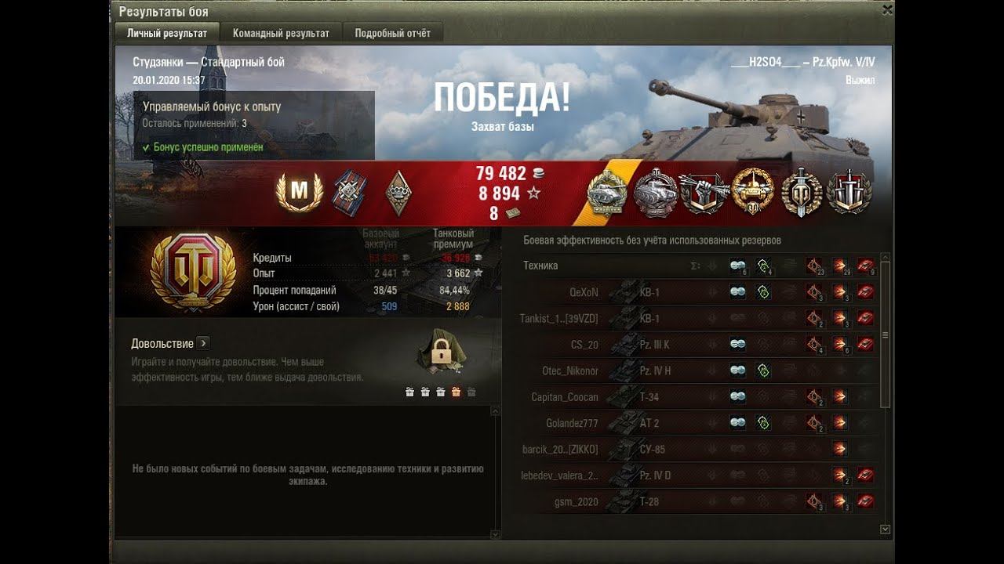Click the crossed swords shield achievement icon
Image resolution: width=1004 pixels, height=564 pixels.
(849, 192)
